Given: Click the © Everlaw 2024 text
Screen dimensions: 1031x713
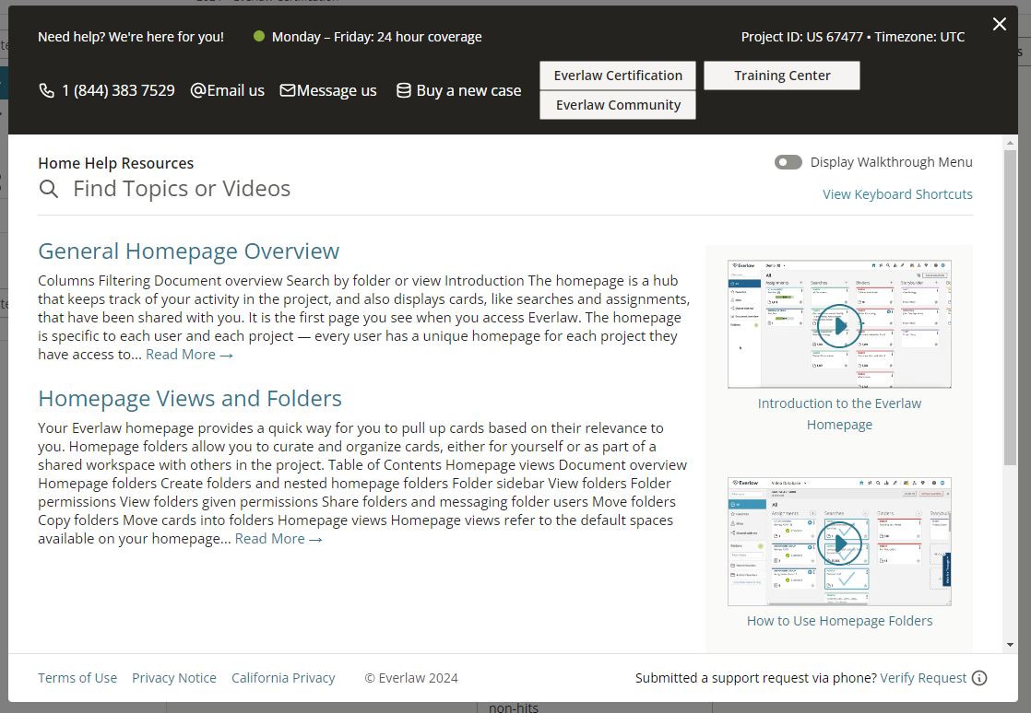Looking at the screenshot, I should coord(411,678).
